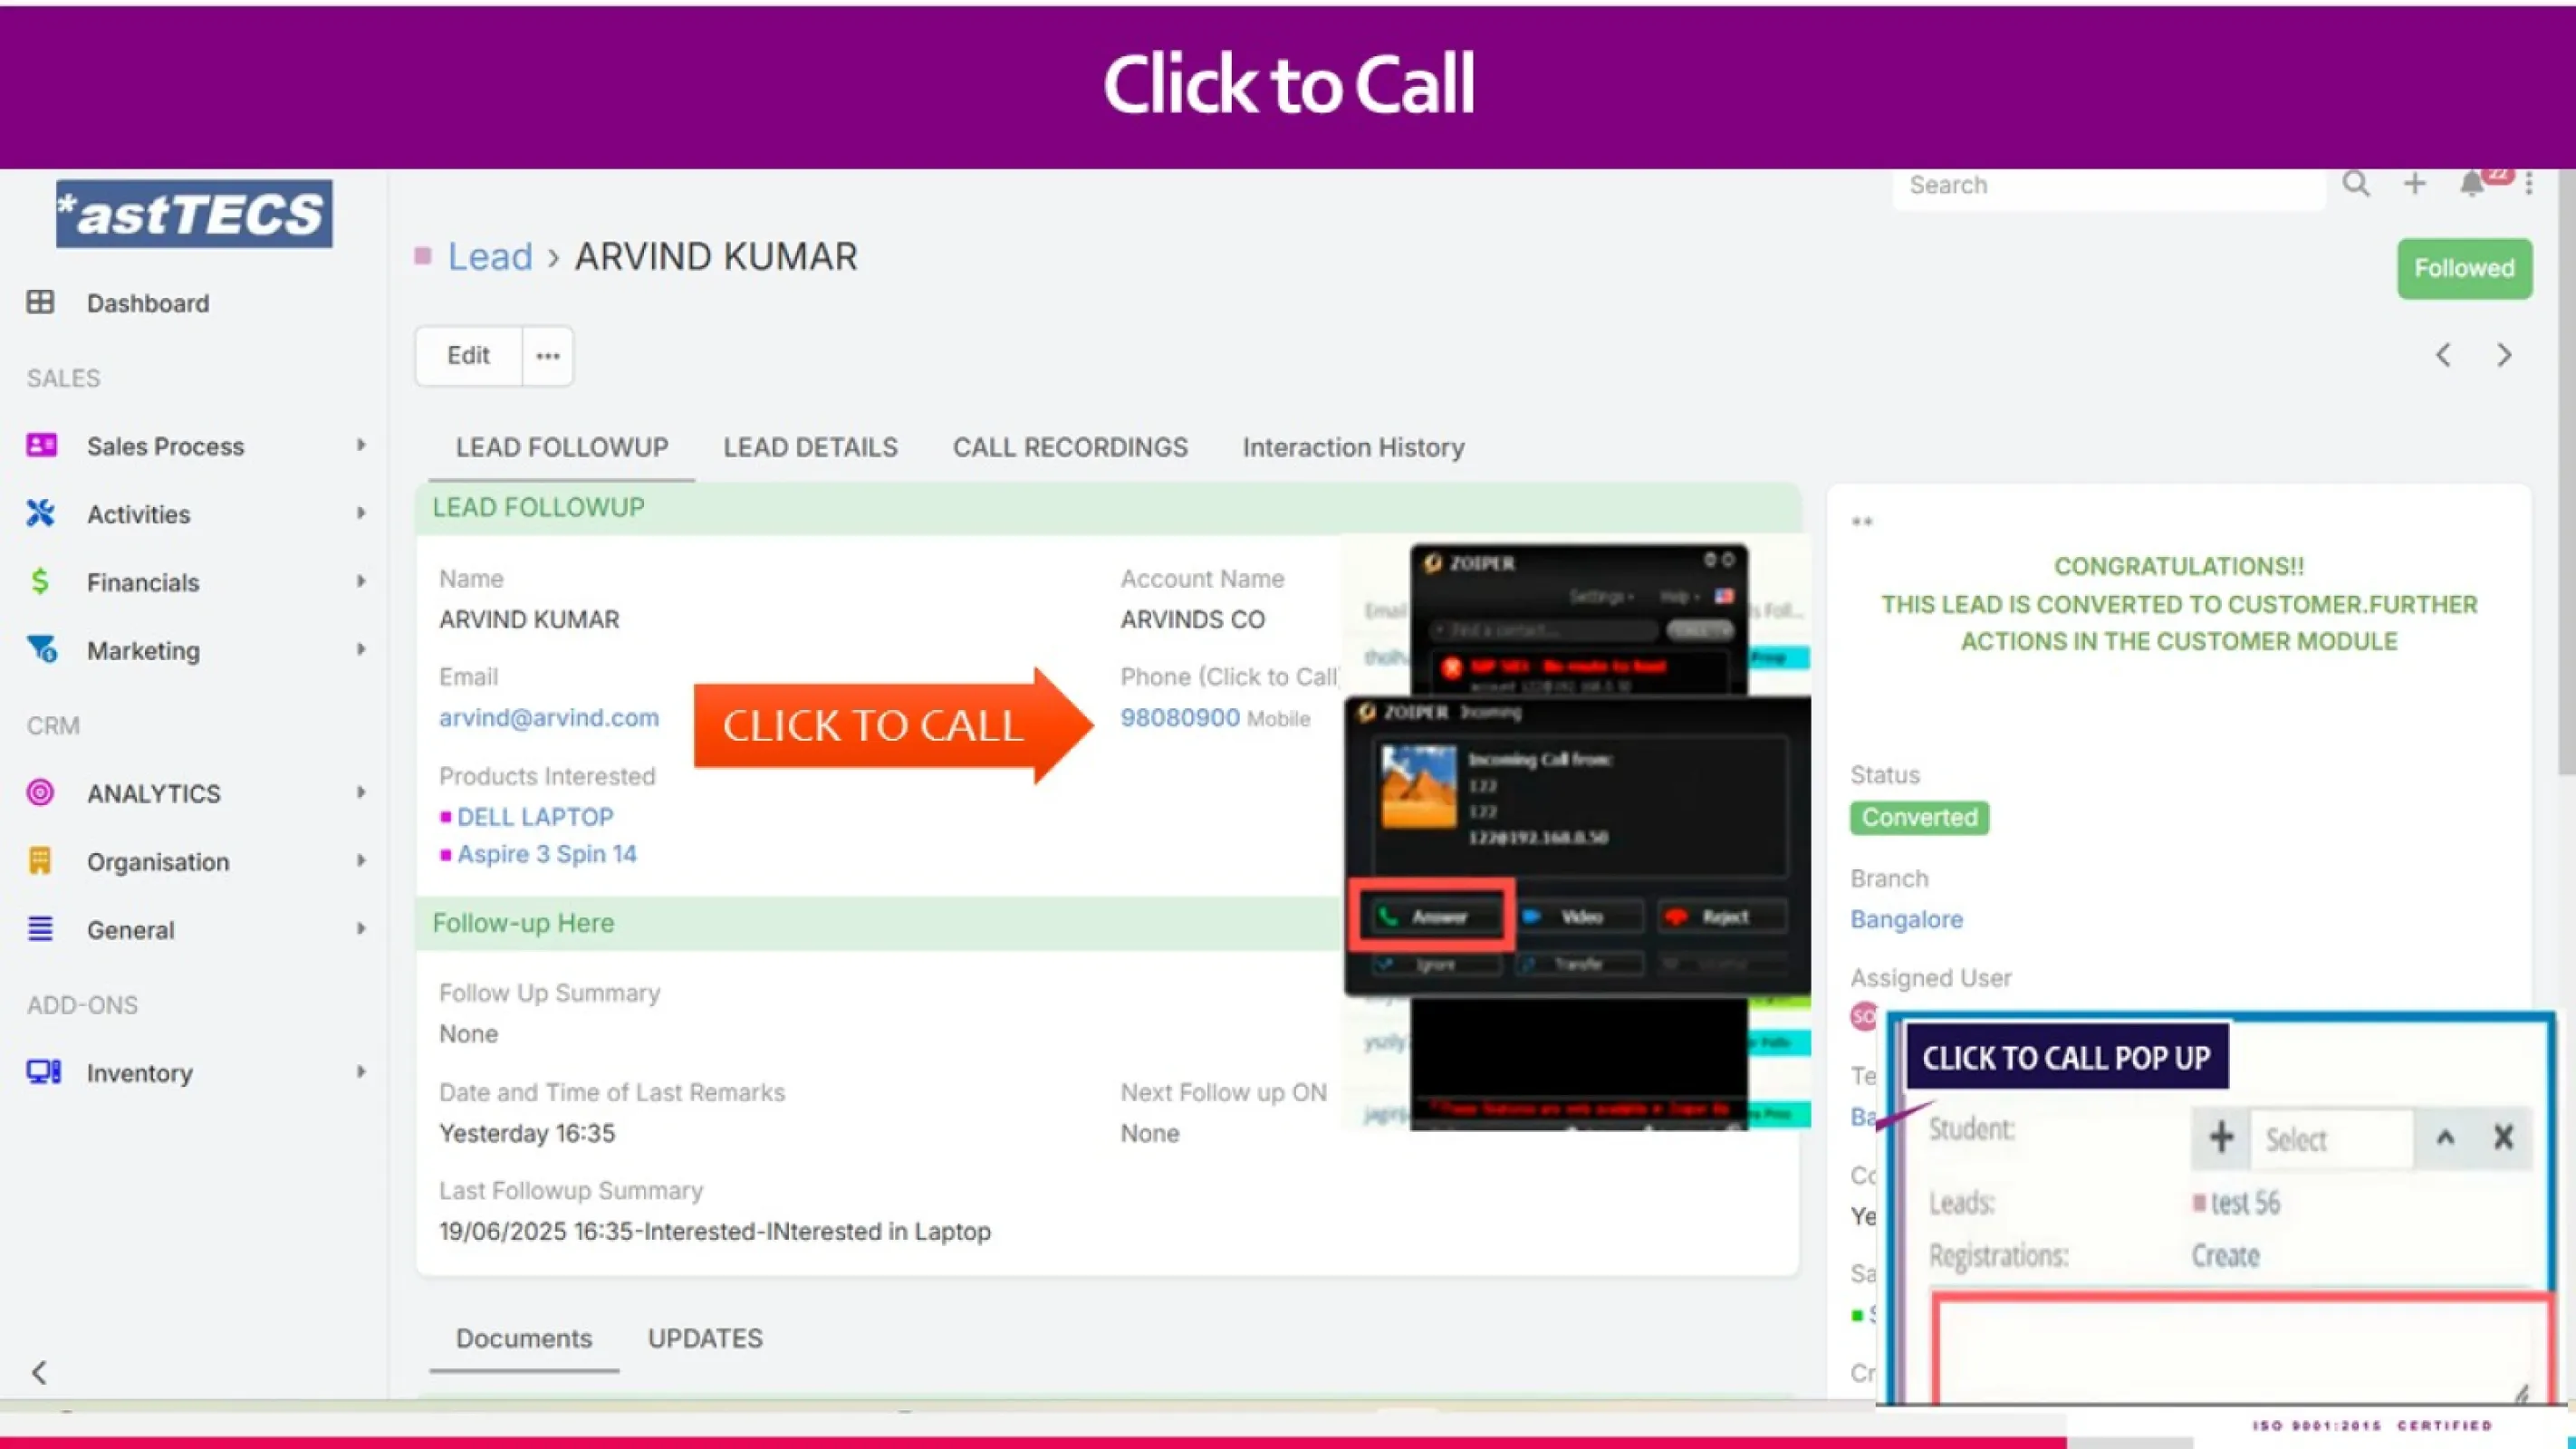Open the Dashboard from the sidebar
The height and width of the screenshot is (1449, 2576).
click(x=41, y=302)
